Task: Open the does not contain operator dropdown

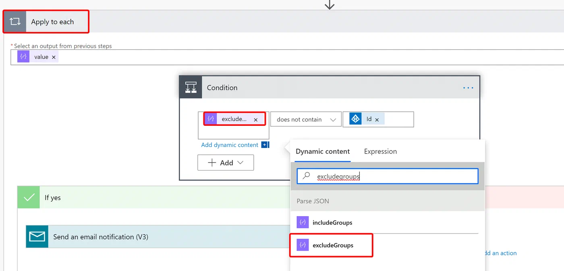Action: [306, 119]
